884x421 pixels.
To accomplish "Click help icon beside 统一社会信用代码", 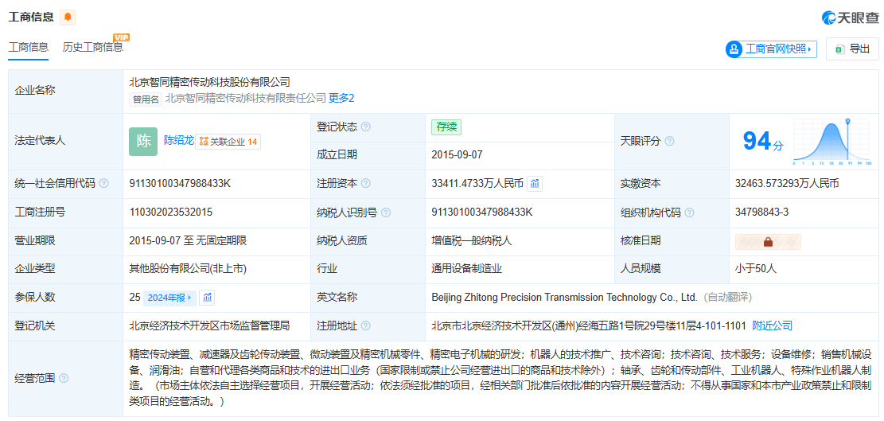I will pyautogui.click(x=103, y=183).
